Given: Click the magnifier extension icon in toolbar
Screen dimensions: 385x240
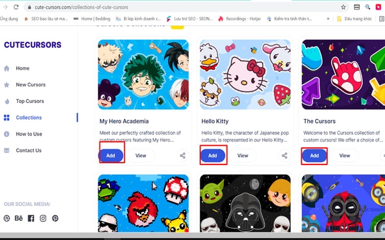Looking at the screenshot, I should [368, 7].
